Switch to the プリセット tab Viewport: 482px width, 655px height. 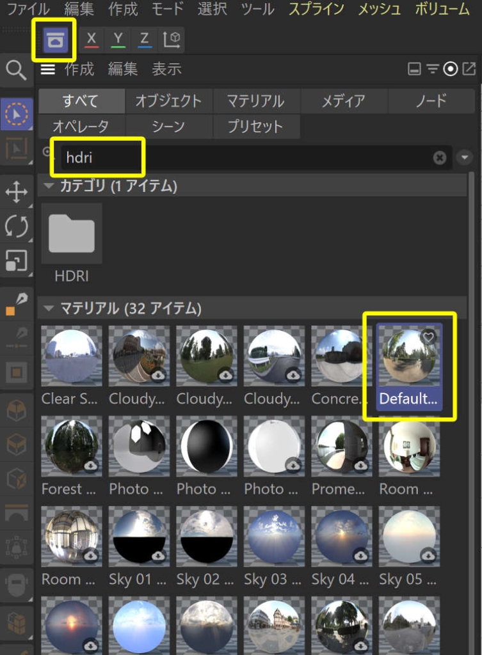pos(256,126)
